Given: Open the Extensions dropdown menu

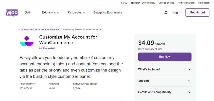Looking at the screenshot, I should tap(50, 13).
